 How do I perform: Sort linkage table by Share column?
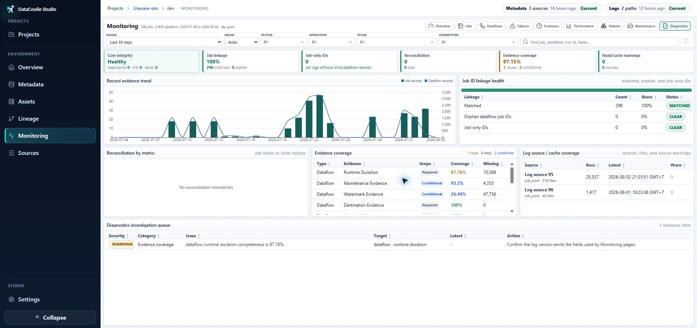coord(649,97)
